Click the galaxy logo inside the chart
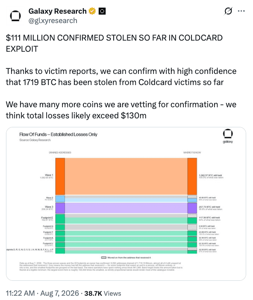This screenshot has width=253, height=300. [228, 136]
